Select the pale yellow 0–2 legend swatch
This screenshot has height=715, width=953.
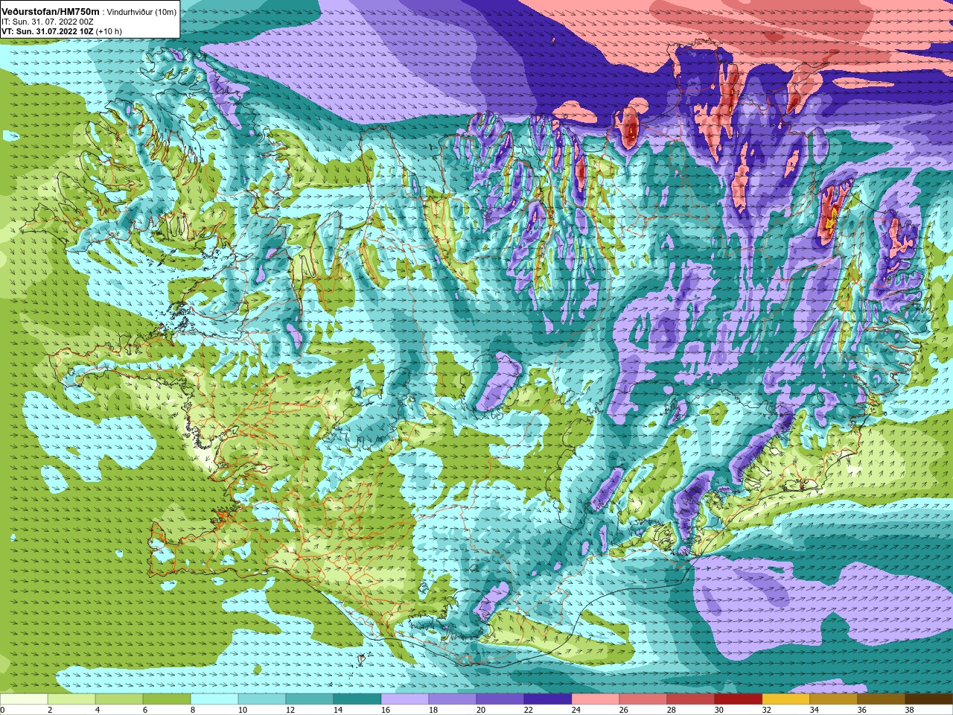coord(24,699)
